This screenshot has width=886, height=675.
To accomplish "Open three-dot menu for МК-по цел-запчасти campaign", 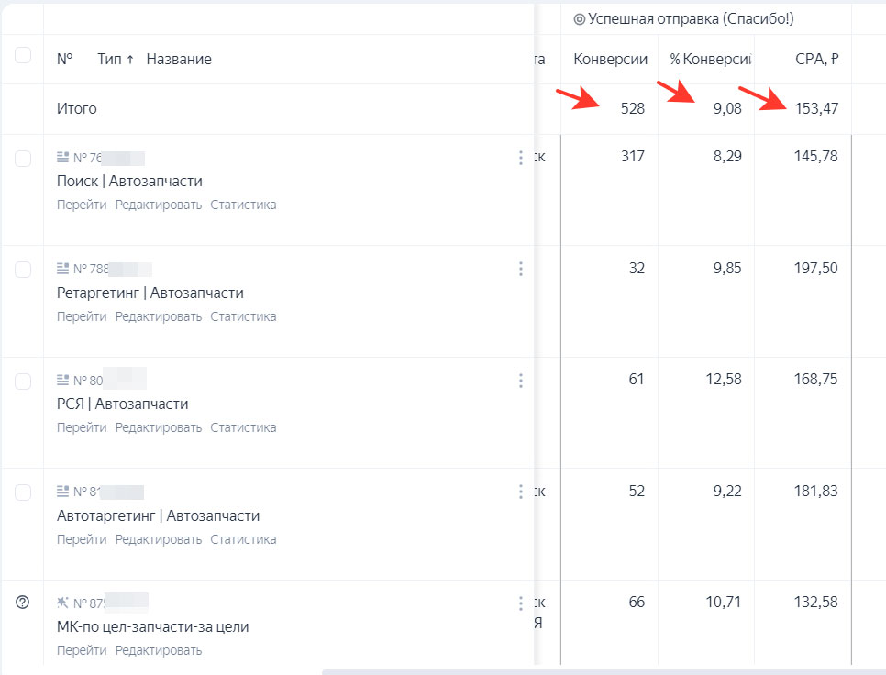I will (x=521, y=603).
